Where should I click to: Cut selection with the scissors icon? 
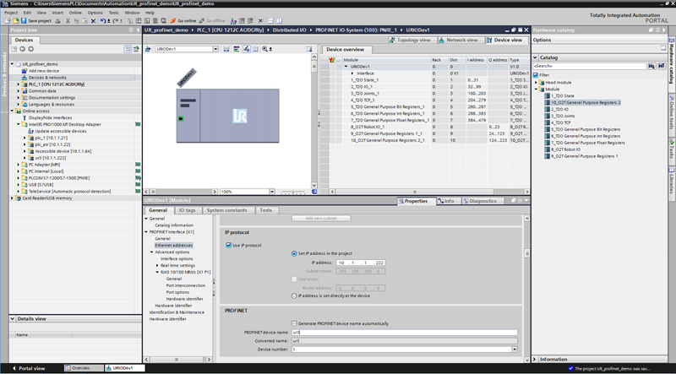68,20
